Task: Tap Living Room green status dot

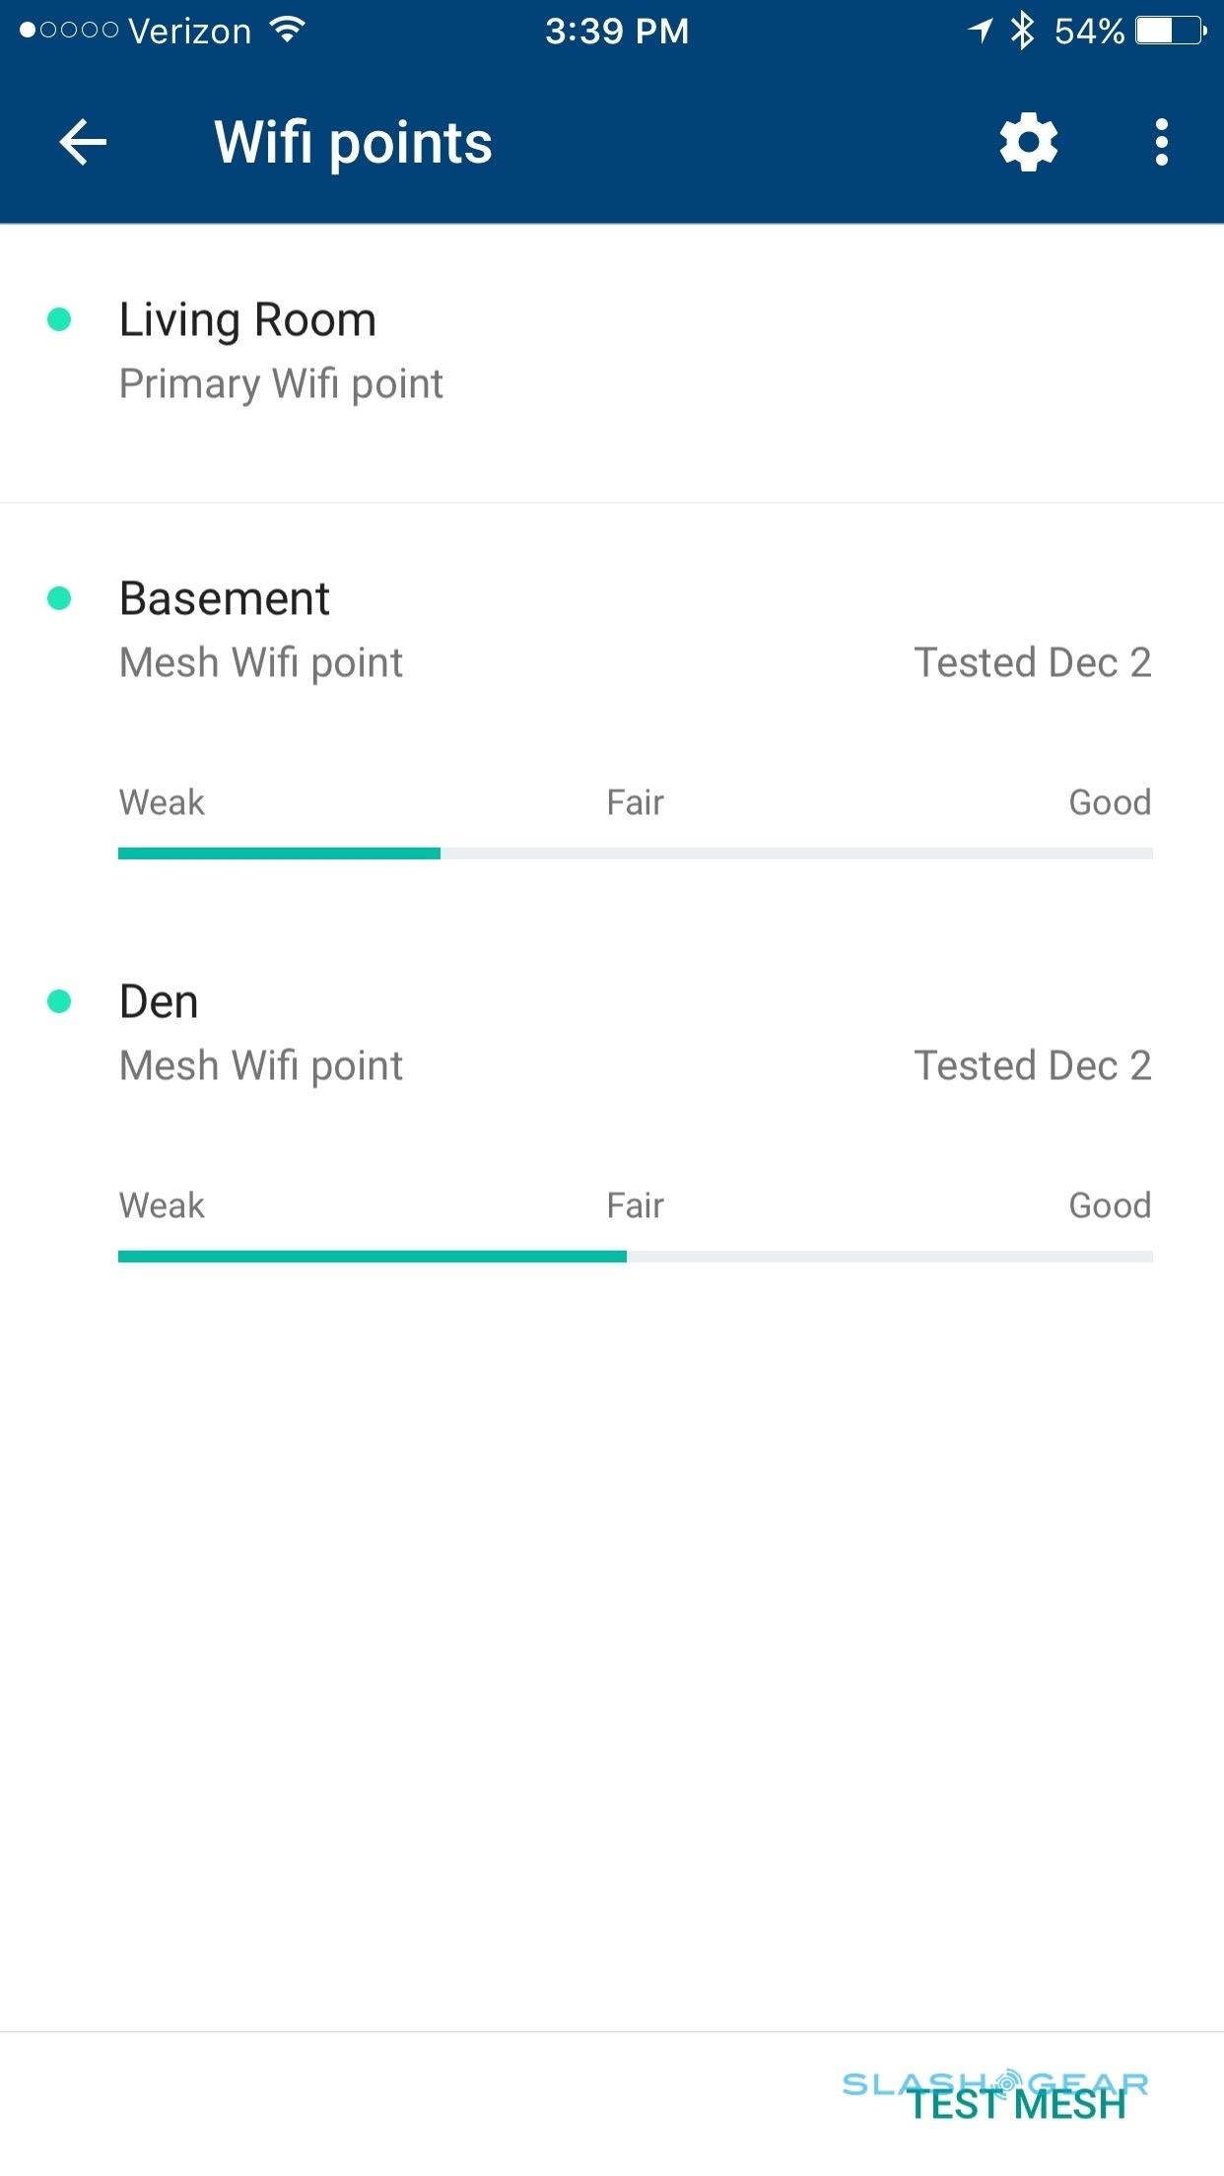Action: pyautogui.click(x=59, y=319)
